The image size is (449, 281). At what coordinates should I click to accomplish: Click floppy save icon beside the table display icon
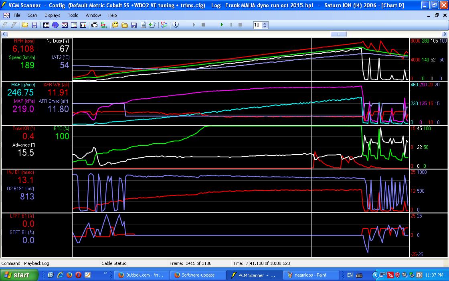(34, 25)
